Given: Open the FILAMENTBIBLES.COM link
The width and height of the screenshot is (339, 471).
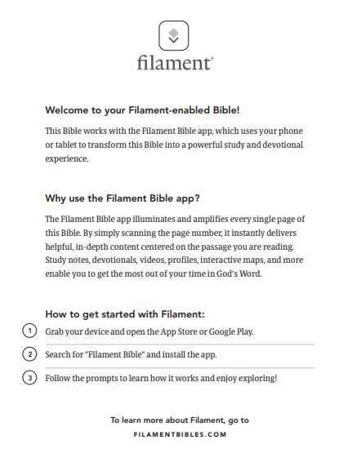Looking at the screenshot, I should pyautogui.click(x=180, y=434).
